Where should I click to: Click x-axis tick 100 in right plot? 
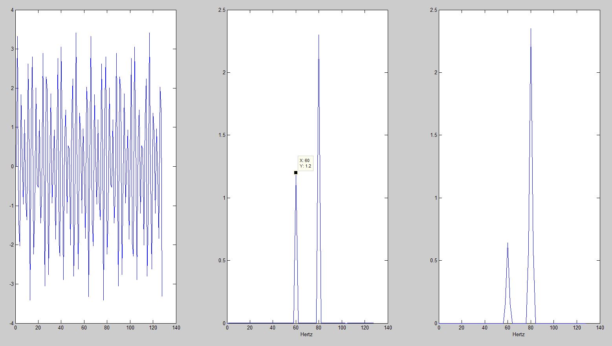(x=553, y=328)
